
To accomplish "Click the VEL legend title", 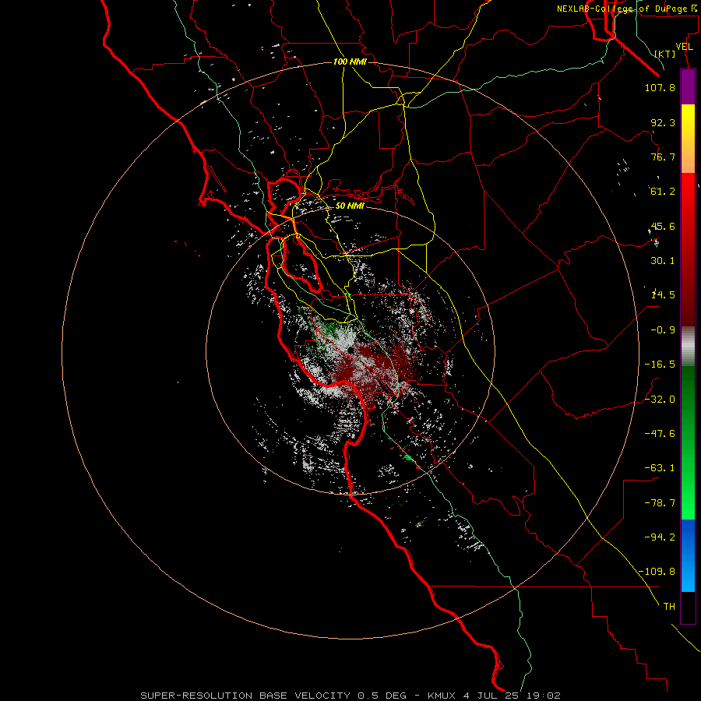I will [x=684, y=47].
